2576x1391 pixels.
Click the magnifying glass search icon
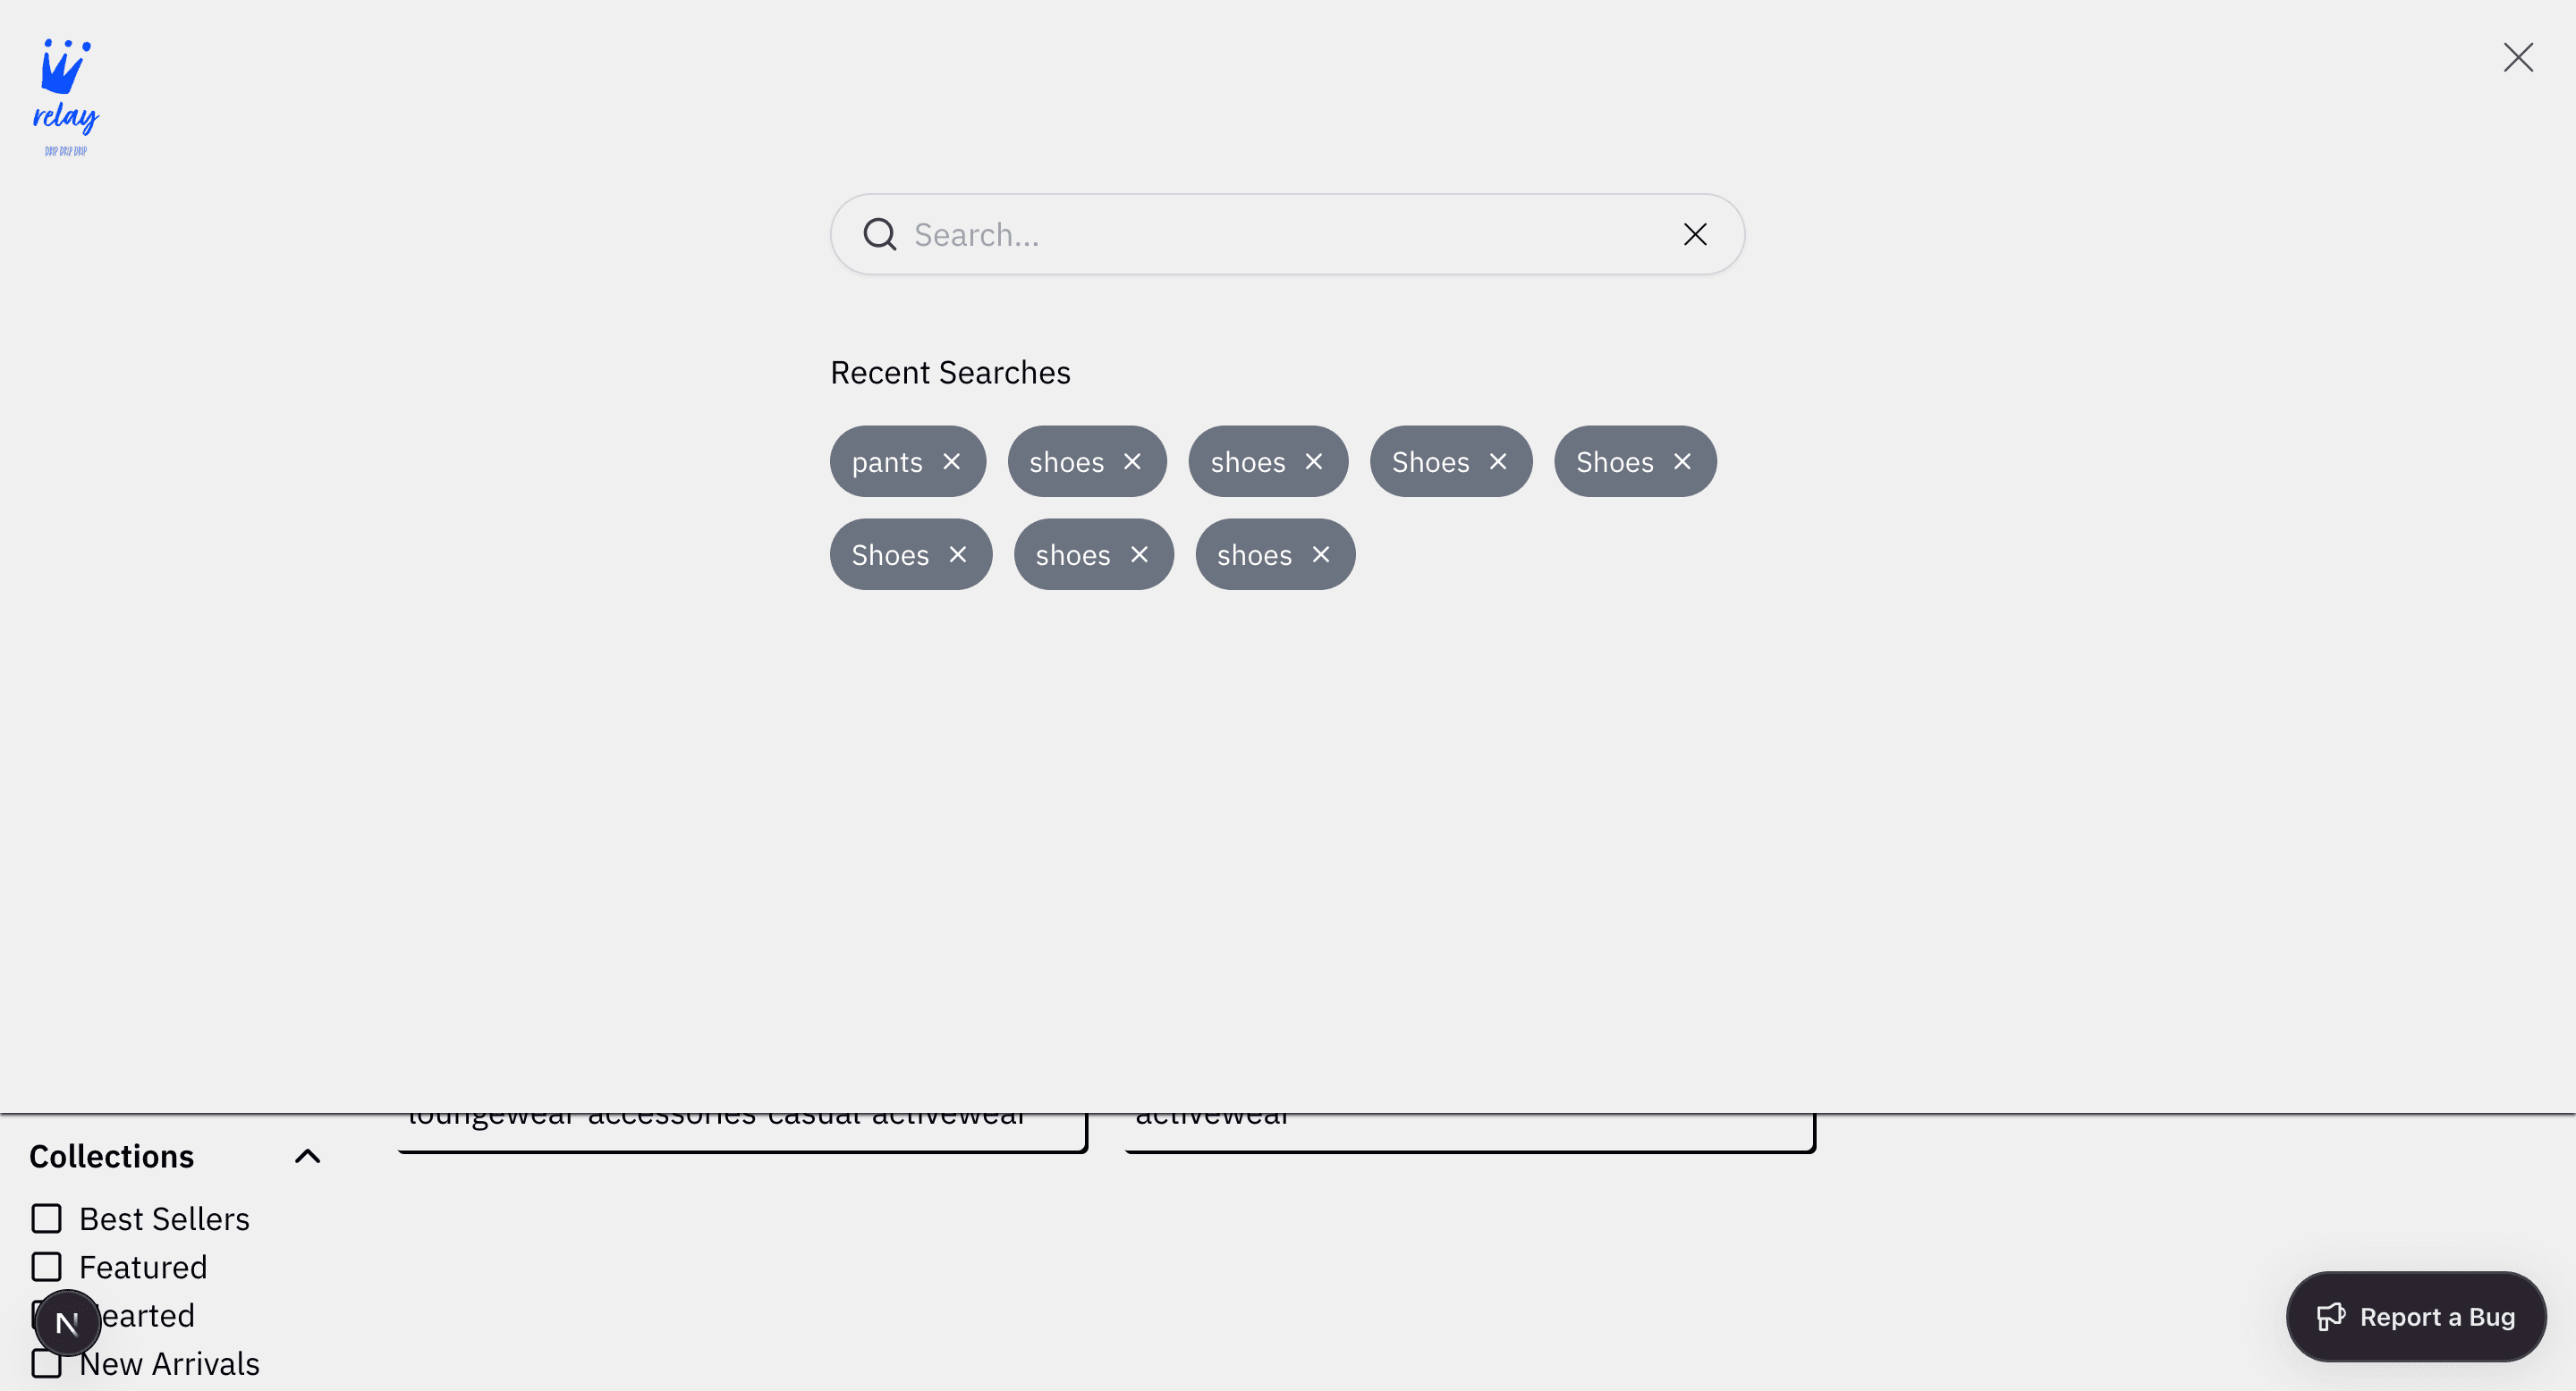click(x=879, y=235)
